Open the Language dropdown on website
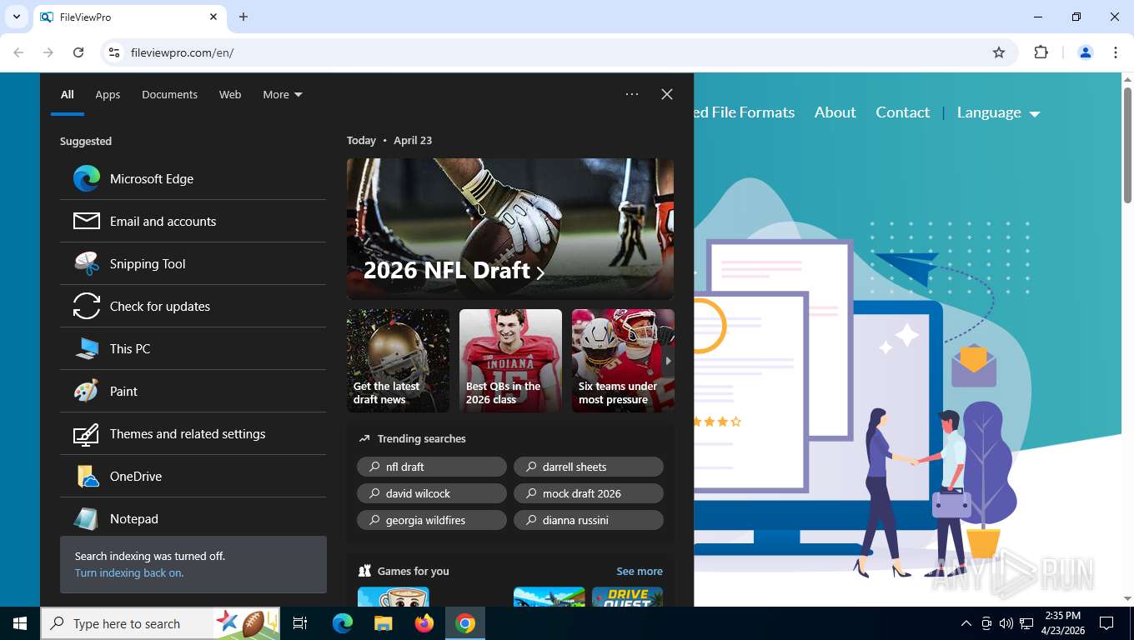 click(998, 112)
